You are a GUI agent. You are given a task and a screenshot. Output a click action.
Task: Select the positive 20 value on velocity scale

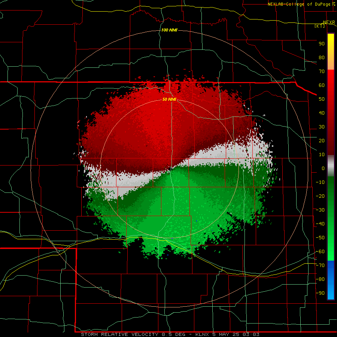pyautogui.click(x=322, y=140)
